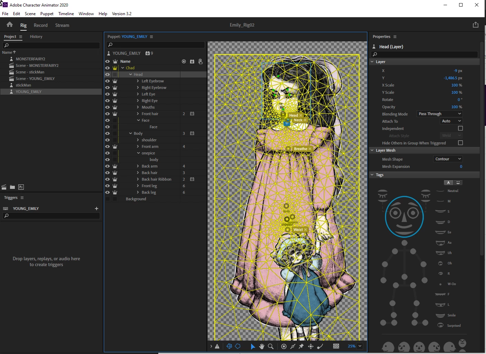This screenshot has height=354, width=486.
Task: Select the Zoom magnifier tool
Action: click(x=271, y=346)
